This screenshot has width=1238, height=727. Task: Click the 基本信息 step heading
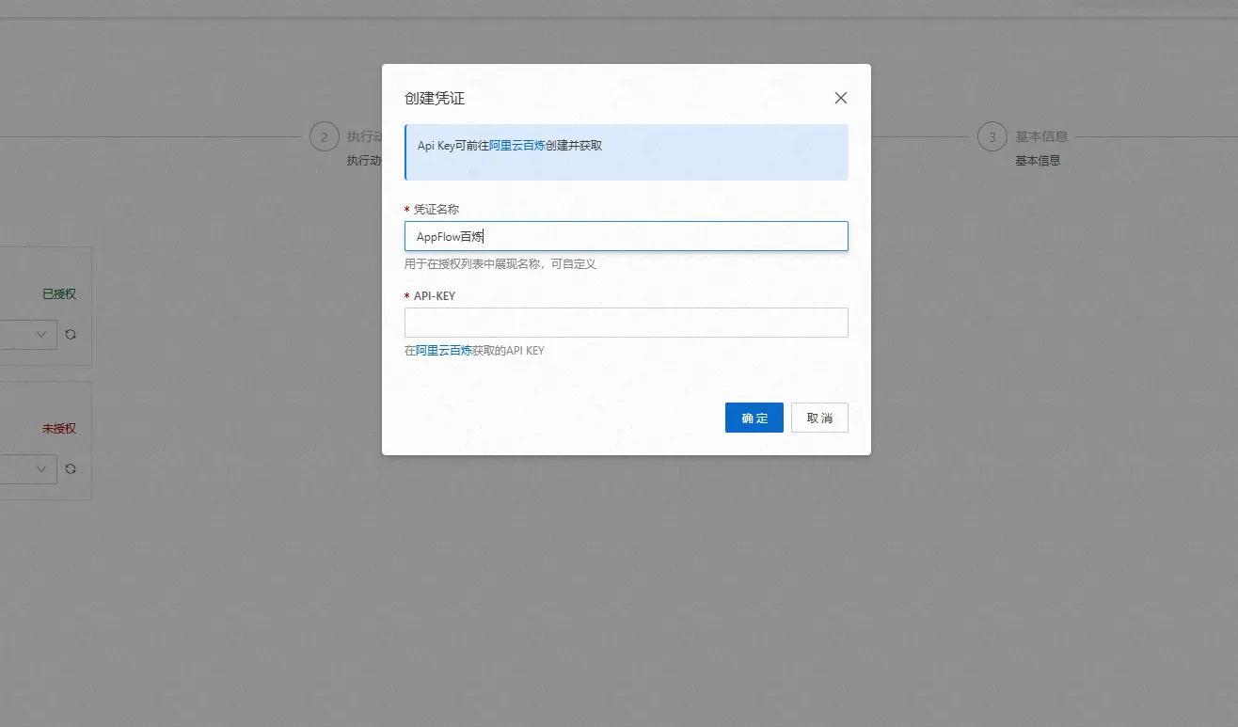pos(1041,136)
